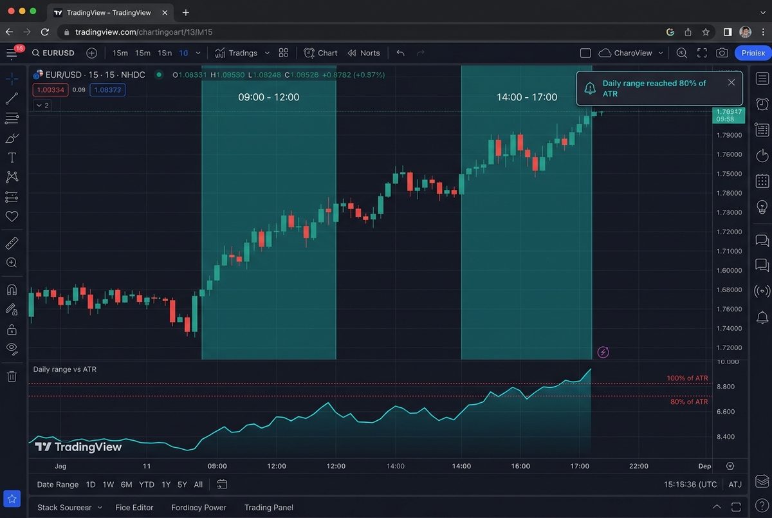
Task: Click the blue Publish button
Action: (753, 53)
